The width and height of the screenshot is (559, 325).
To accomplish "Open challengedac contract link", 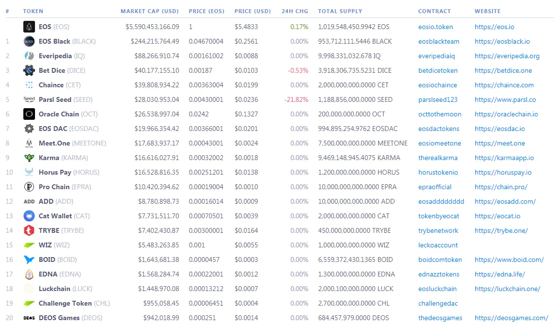I will point(438,303).
